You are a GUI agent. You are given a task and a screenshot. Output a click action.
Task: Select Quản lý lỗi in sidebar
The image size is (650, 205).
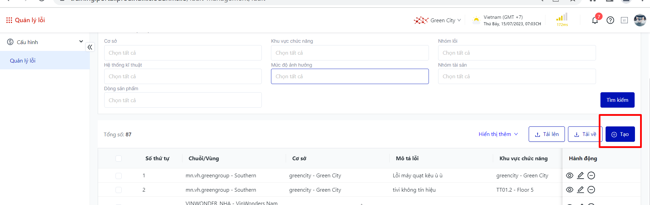23,61
